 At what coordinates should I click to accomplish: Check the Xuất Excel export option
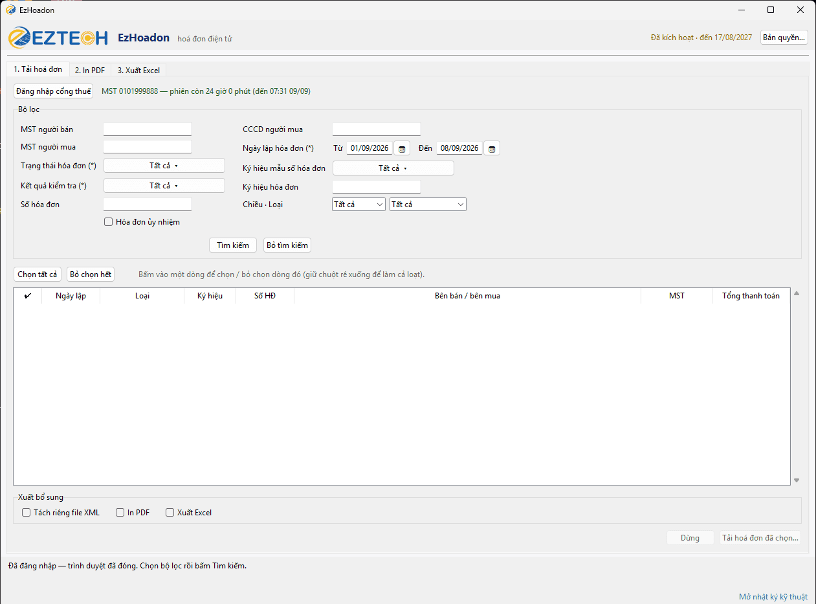pyautogui.click(x=170, y=512)
